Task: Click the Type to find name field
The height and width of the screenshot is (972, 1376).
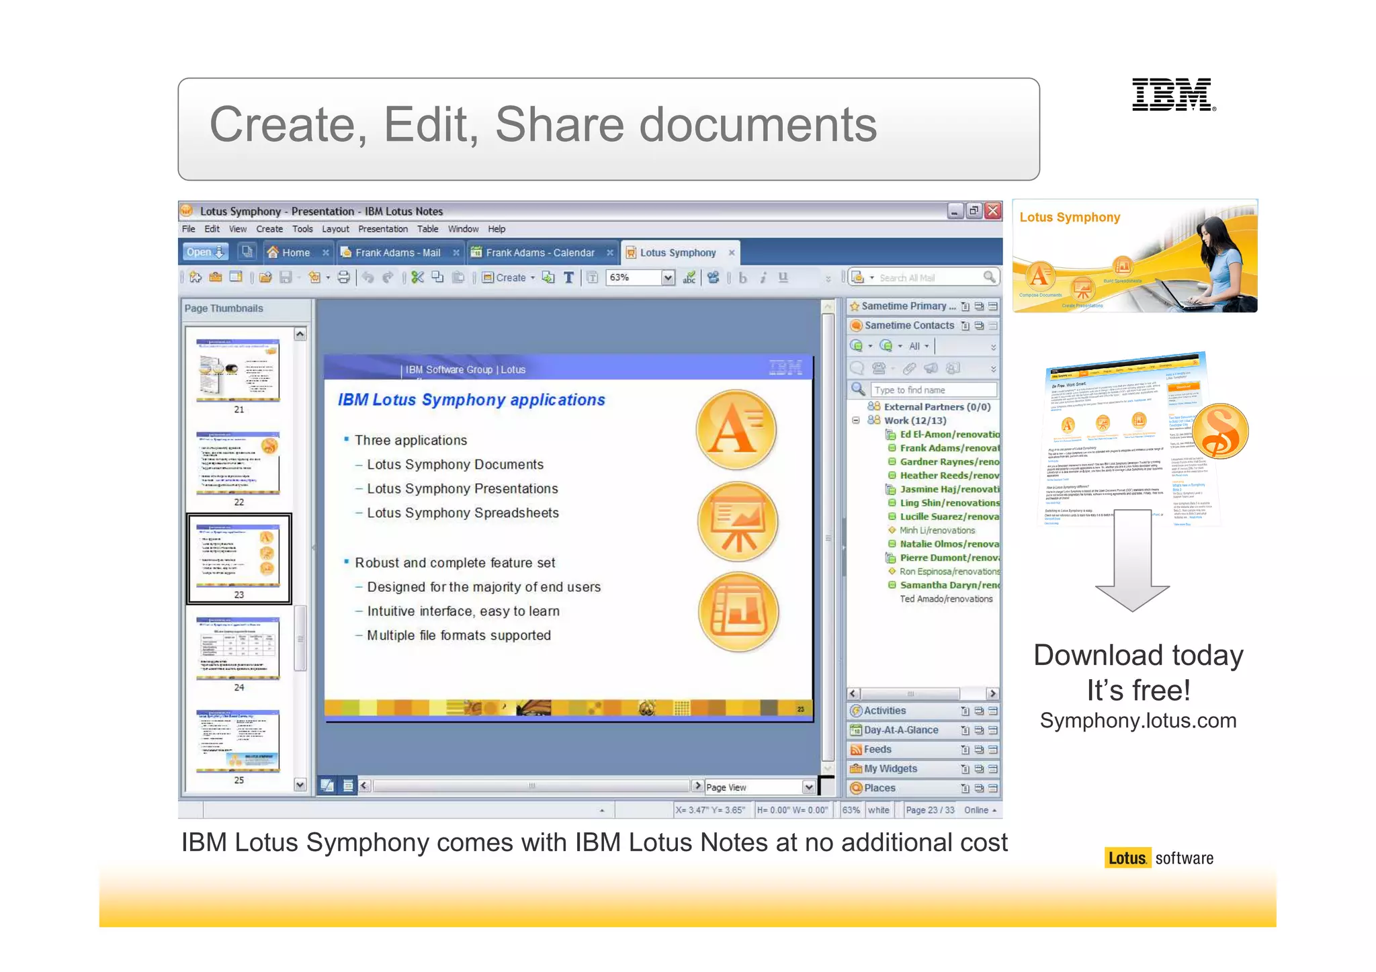Action: 933,390
